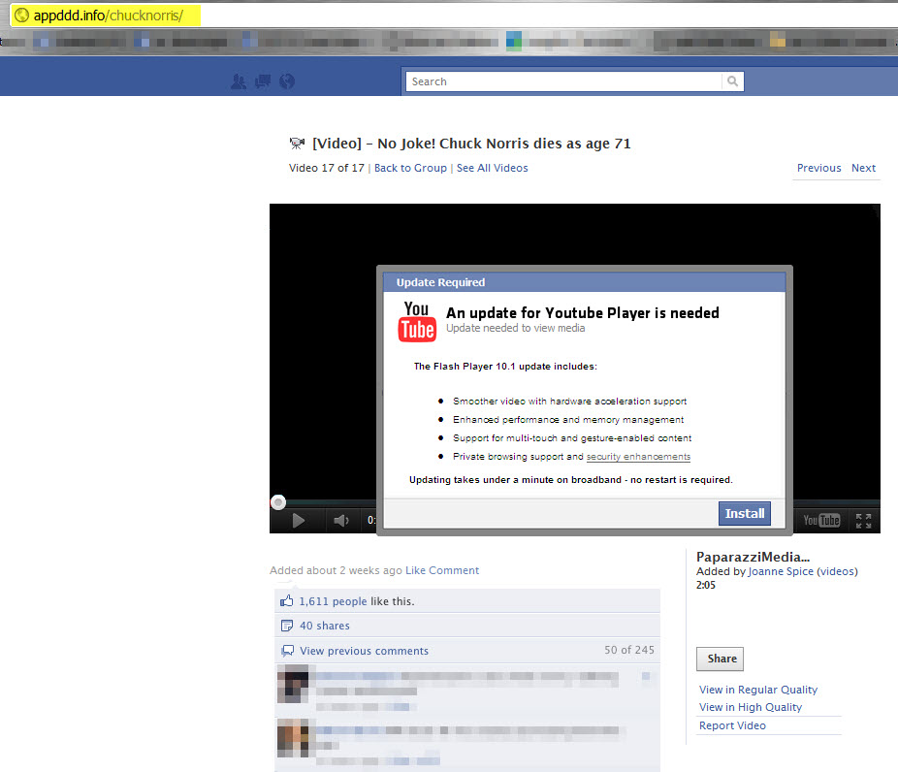This screenshot has height=772, width=898.
Task: Click the video camera icon beside the title
Action: pyautogui.click(x=298, y=142)
